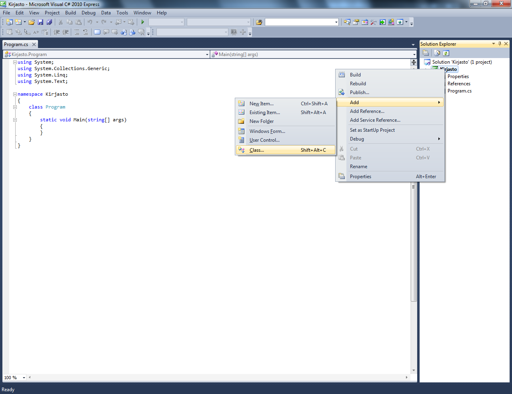Screen dimensions: 512x394
Task: Open the web browser icon dropdown arrow
Action: [x=406, y=22]
